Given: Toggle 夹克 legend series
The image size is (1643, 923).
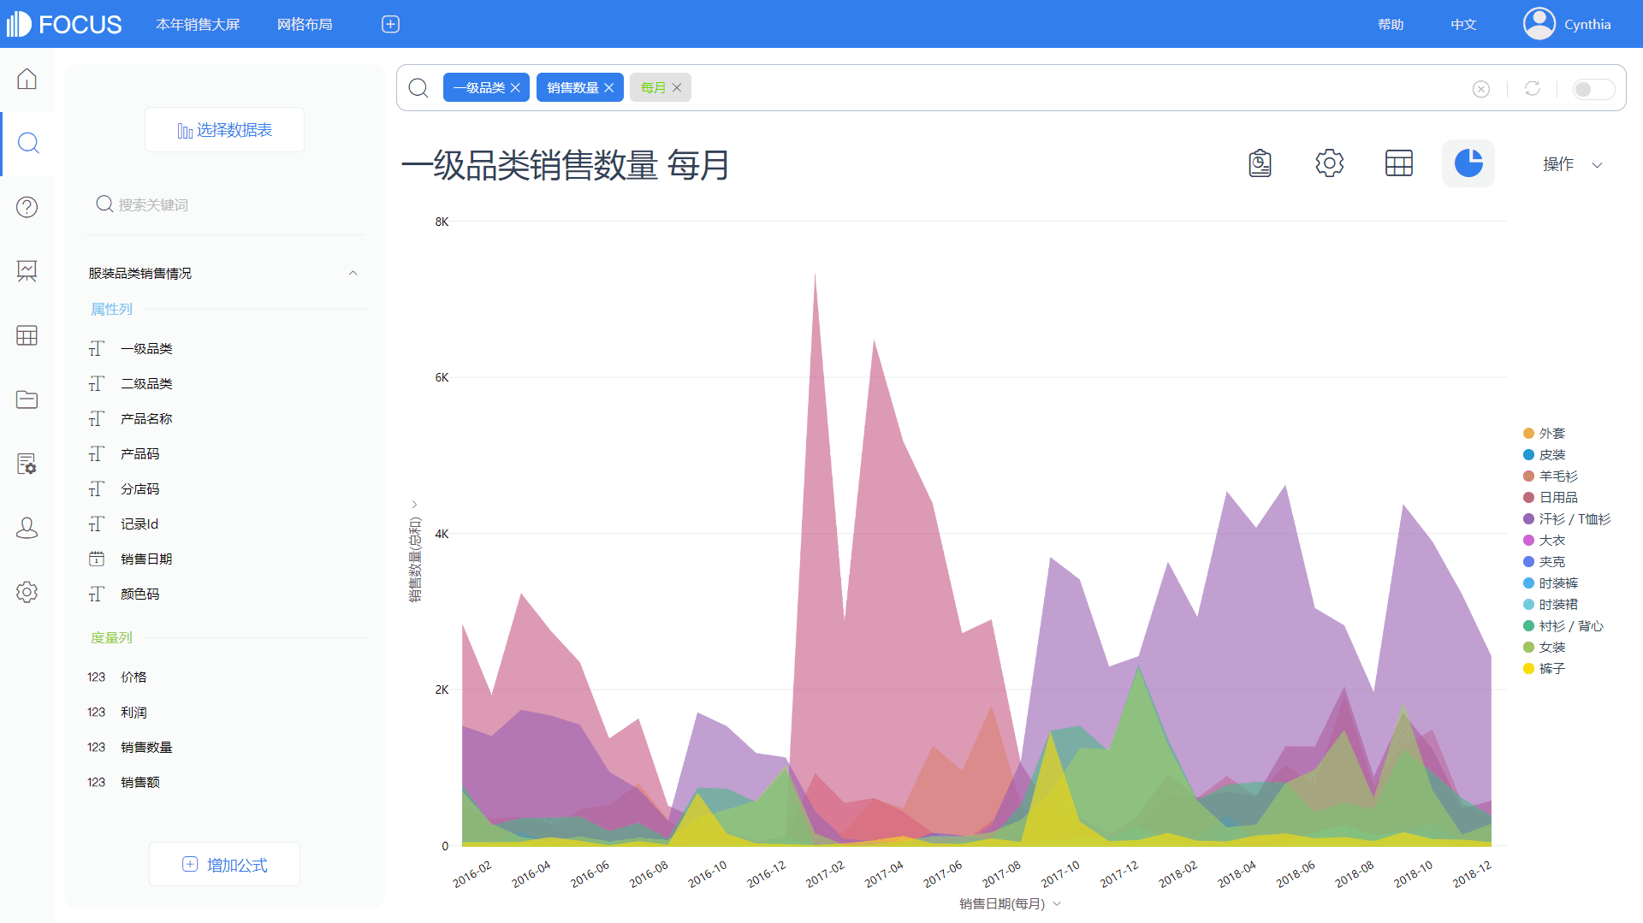Looking at the screenshot, I should (1544, 561).
